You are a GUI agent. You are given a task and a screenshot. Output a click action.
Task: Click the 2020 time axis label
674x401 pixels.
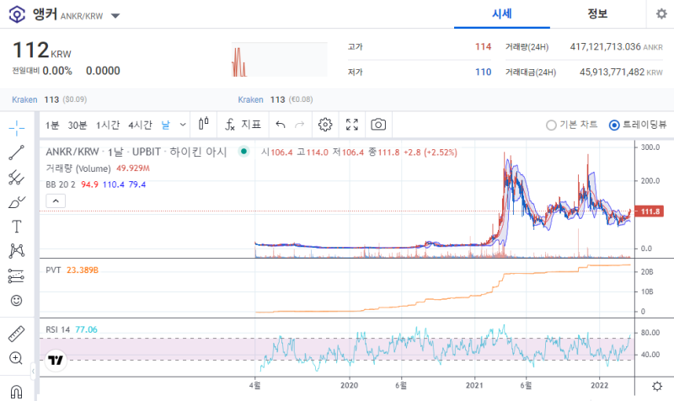click(x=349, y=386)
